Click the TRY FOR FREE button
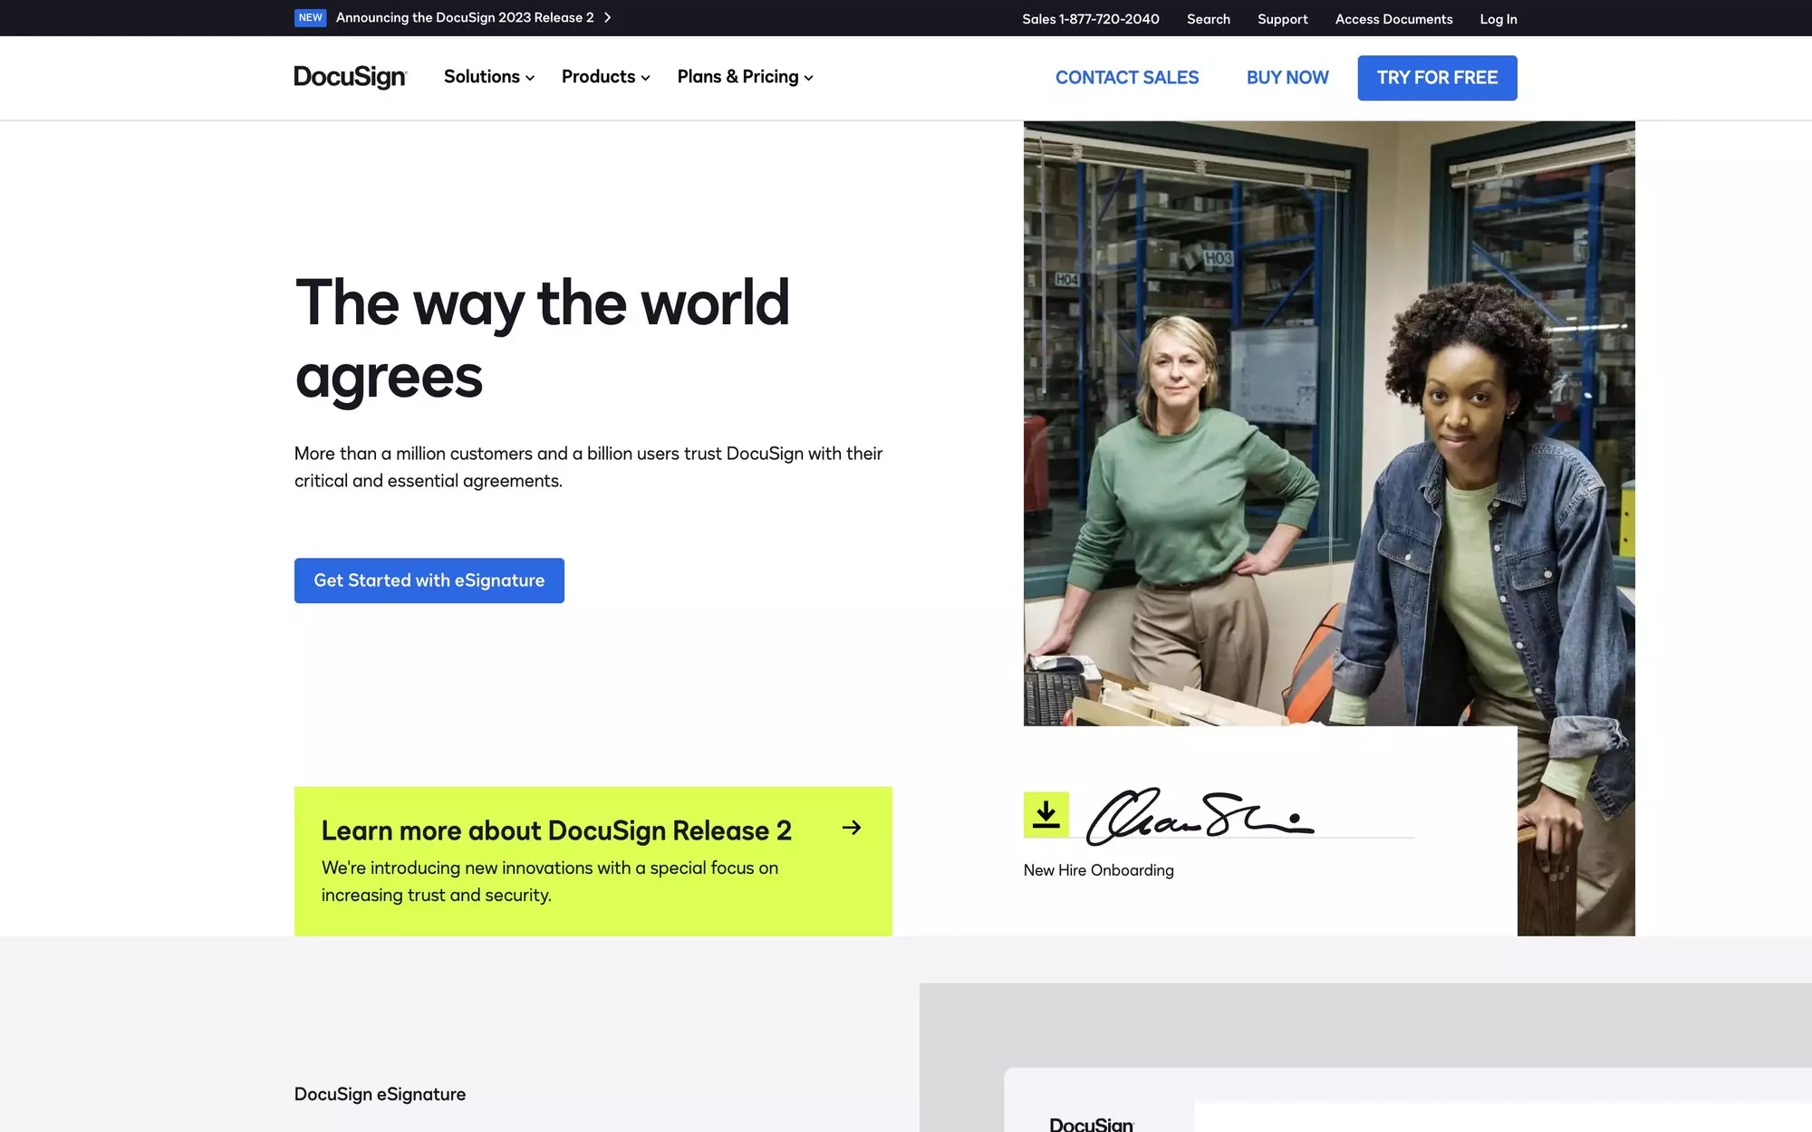Viewport: 1812px width, 1132px height. [1437, 78]
